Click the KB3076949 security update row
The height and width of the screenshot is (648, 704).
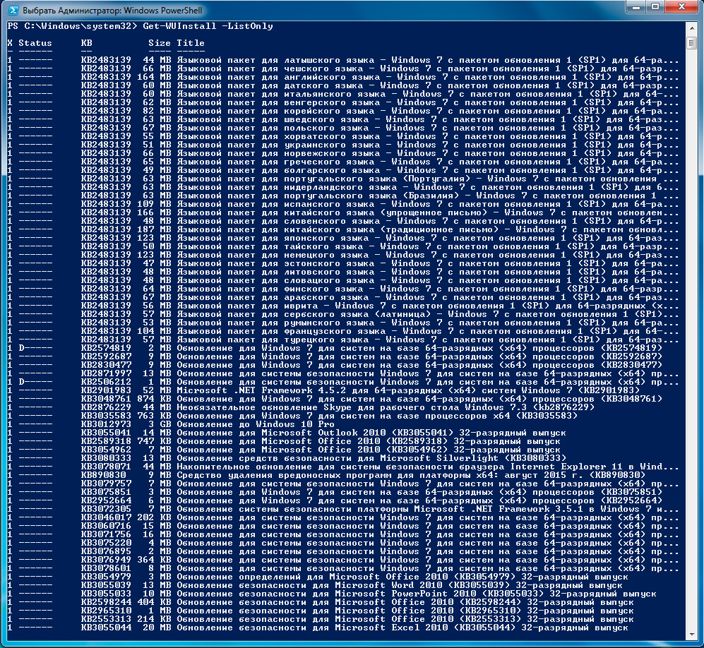pyautogui.click(x=342, y=560)
